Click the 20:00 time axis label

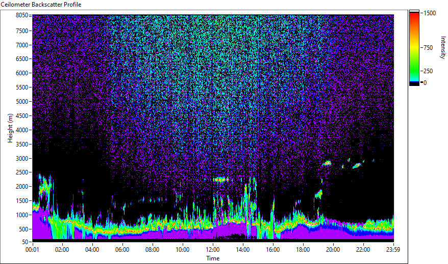[333, 250]
